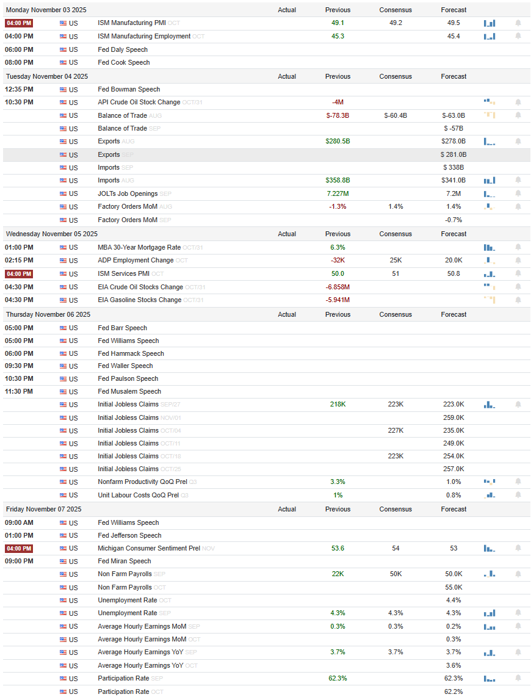
Task: Open the API Crude Oil Stock Change chart icon
Action: click(489, 103)
